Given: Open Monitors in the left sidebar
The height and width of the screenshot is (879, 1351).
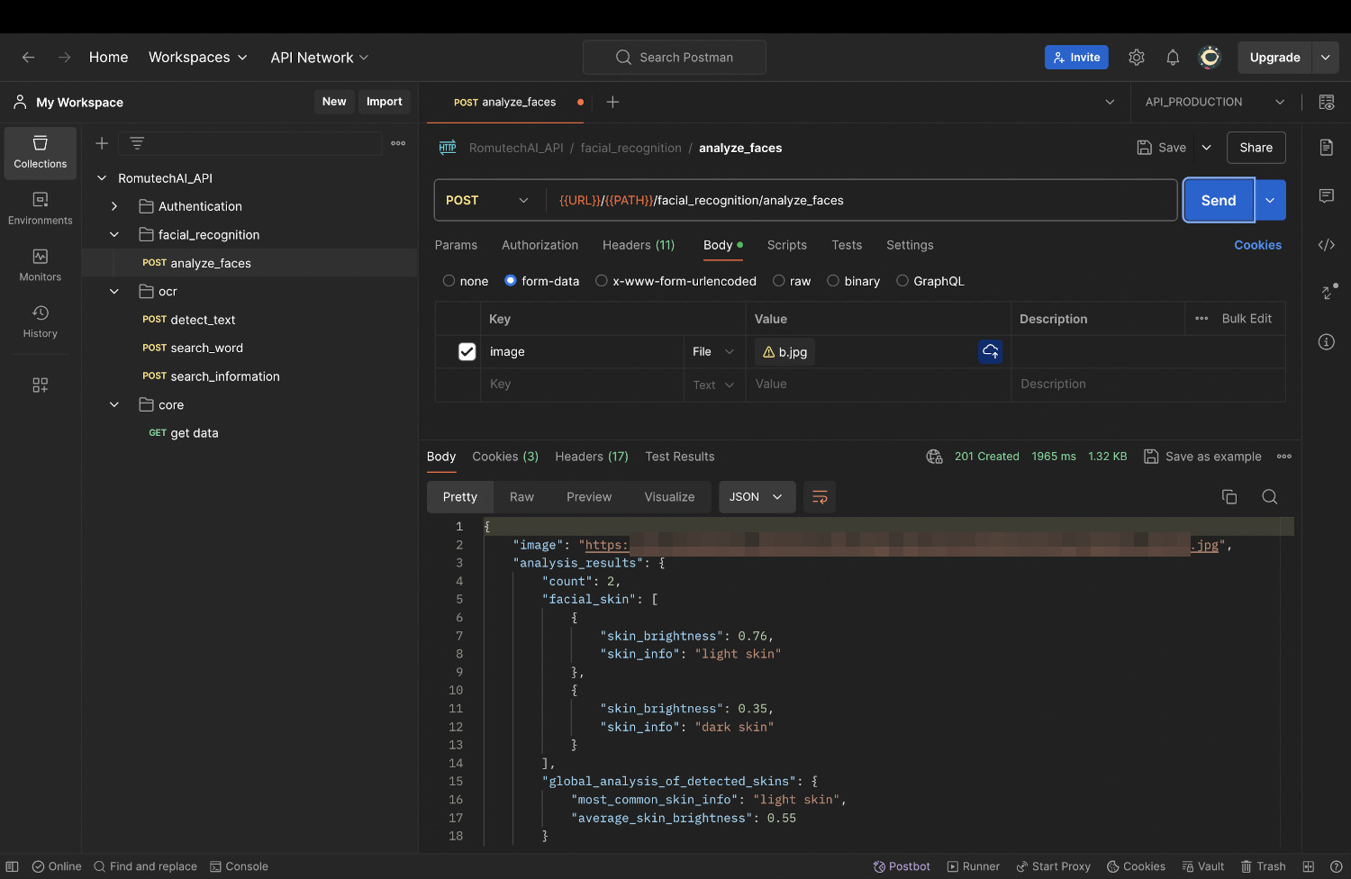Looking at the screenshot, I should [41, 266].
